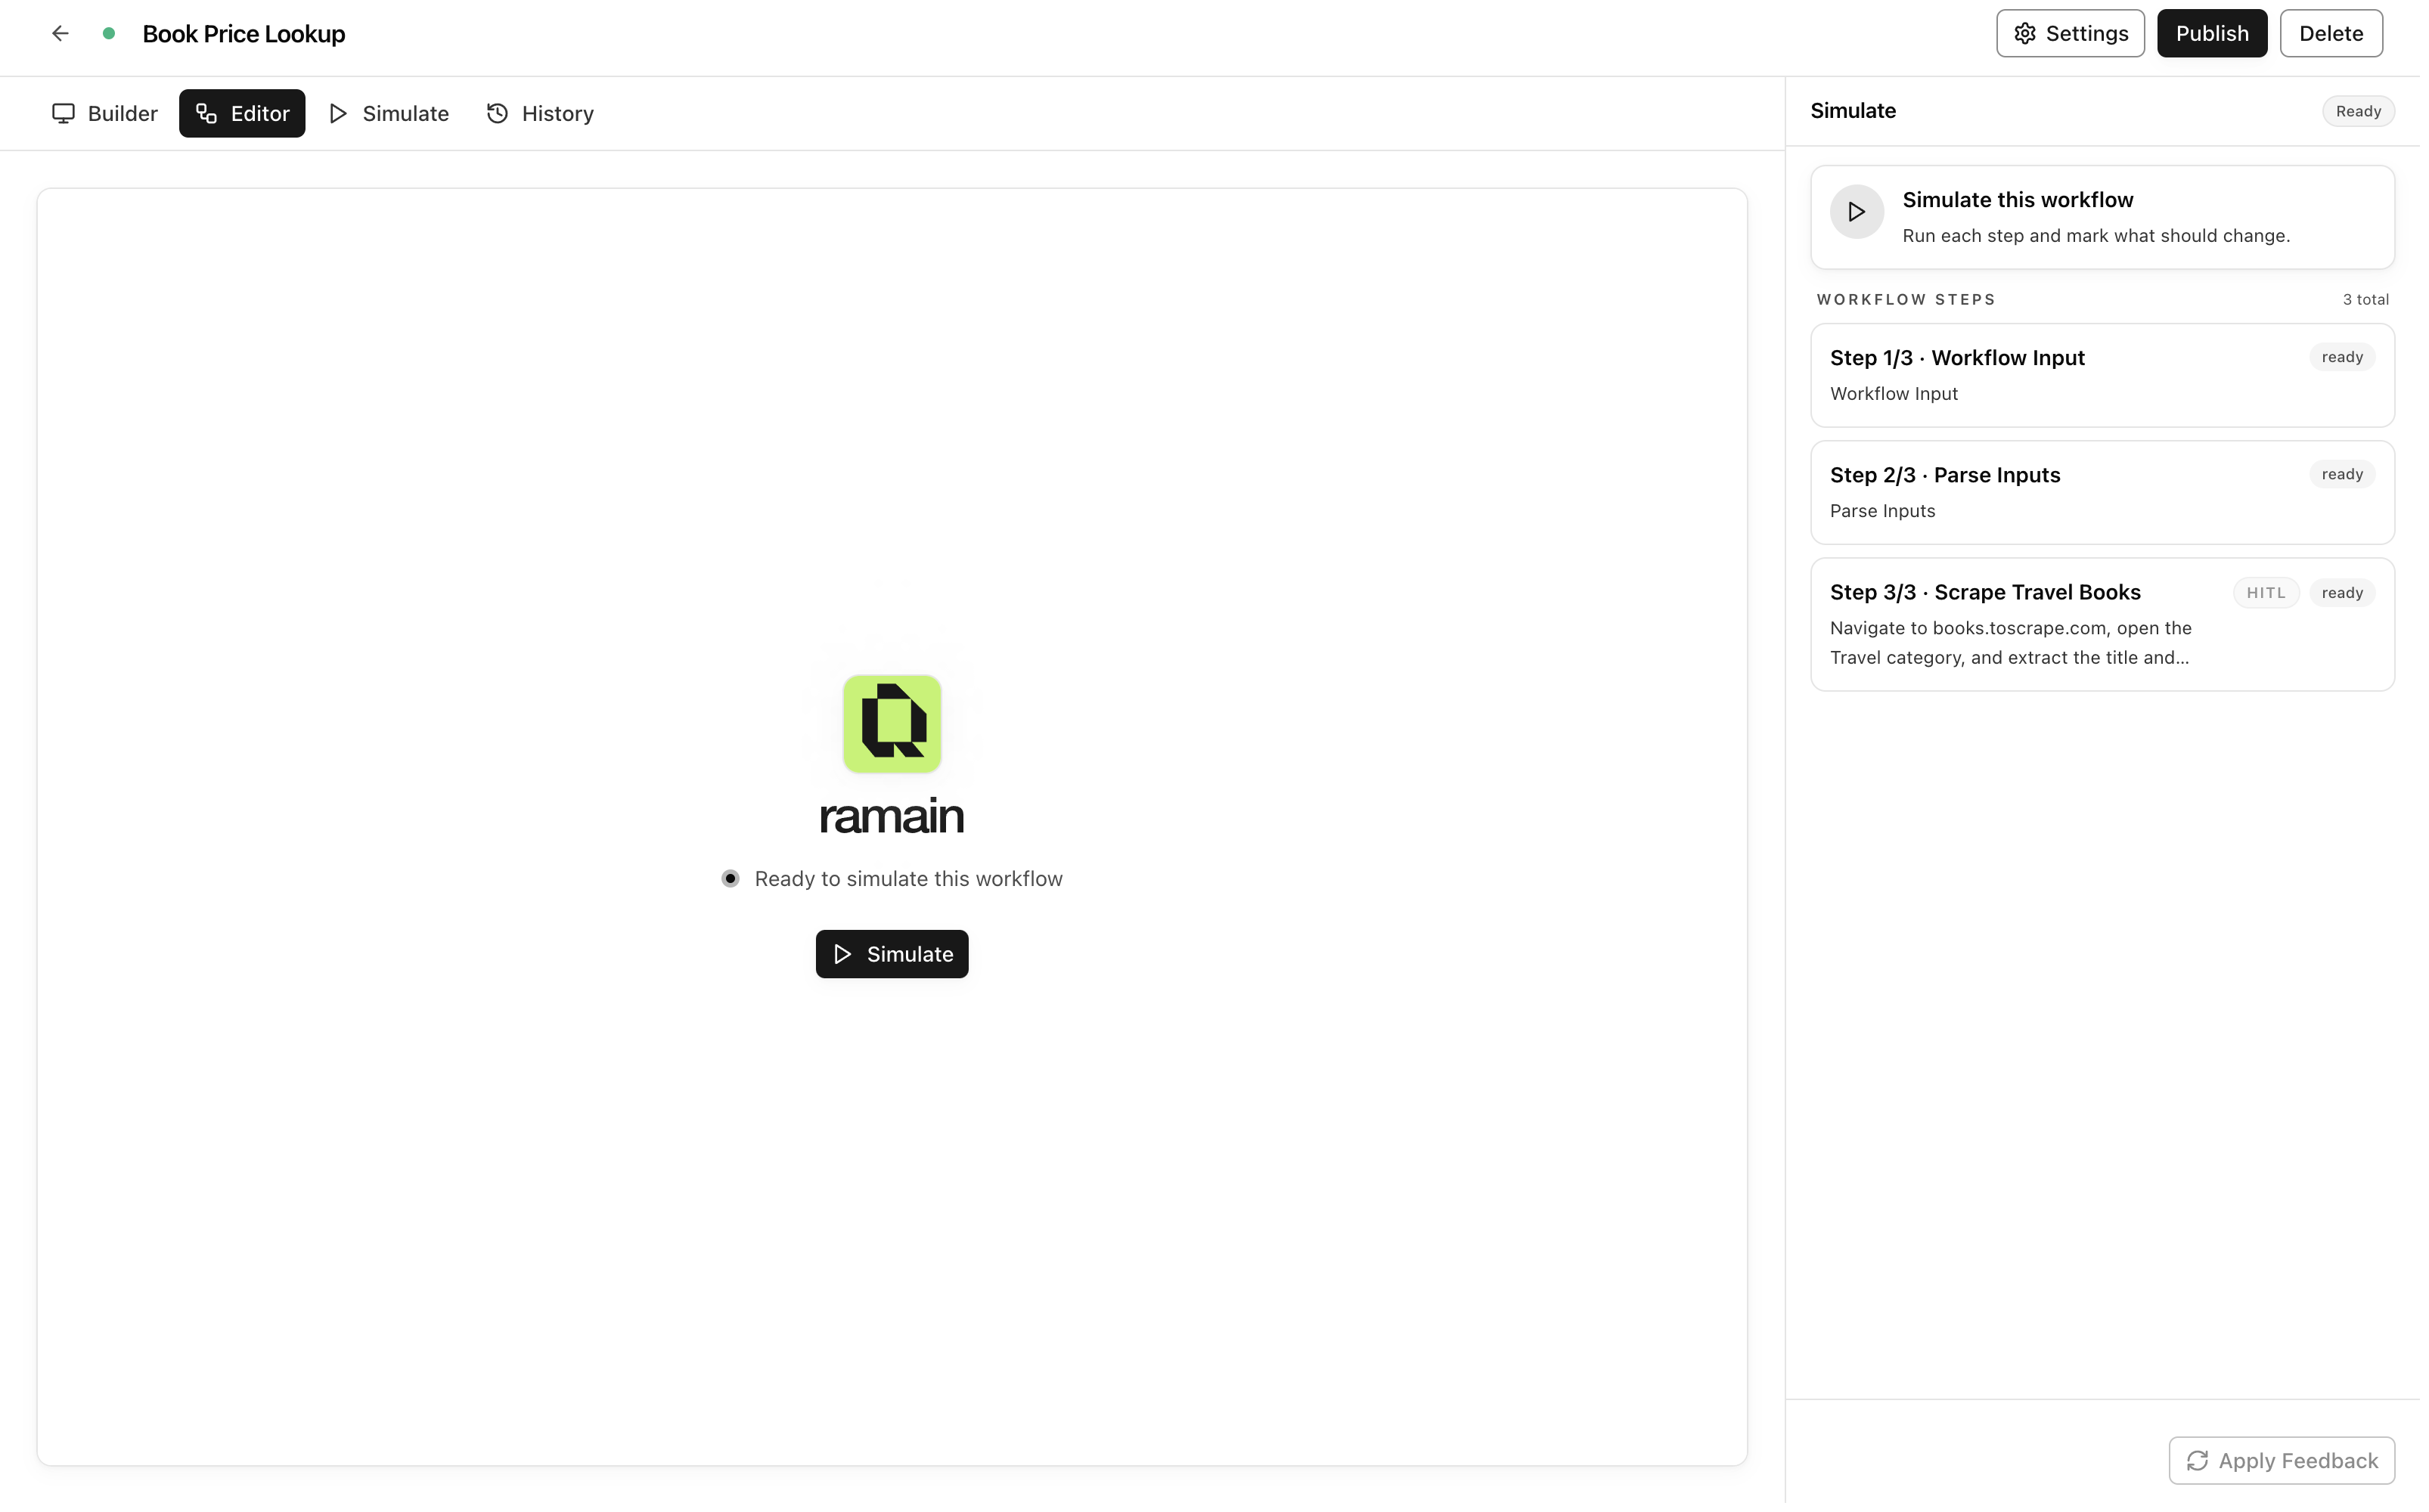Screen dimensions: 2429x1512
Task: Start simulation with the center Simulate button
Action: pos(895,957)
